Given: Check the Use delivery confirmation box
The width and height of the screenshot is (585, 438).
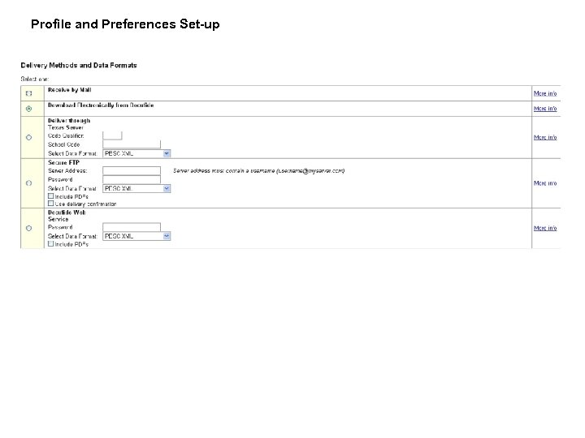Looking at the screenshot, I should tap(51, 203).
